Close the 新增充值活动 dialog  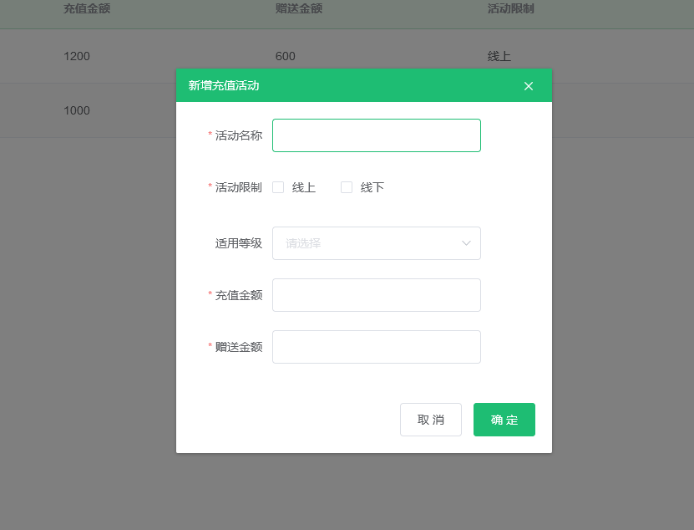(528, 85)
